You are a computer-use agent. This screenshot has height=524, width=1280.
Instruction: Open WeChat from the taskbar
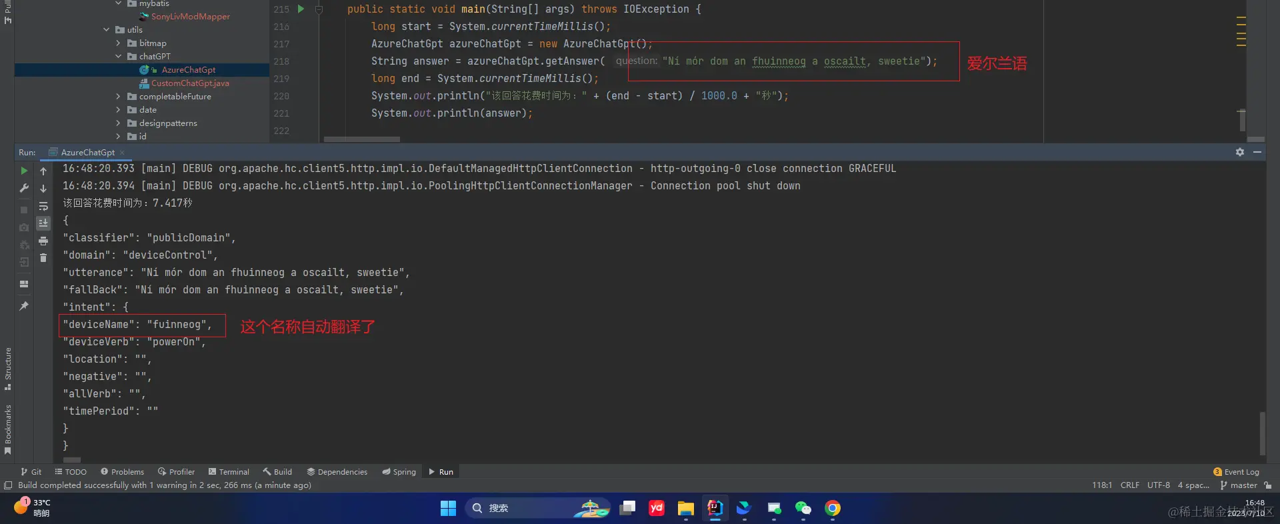803,509
